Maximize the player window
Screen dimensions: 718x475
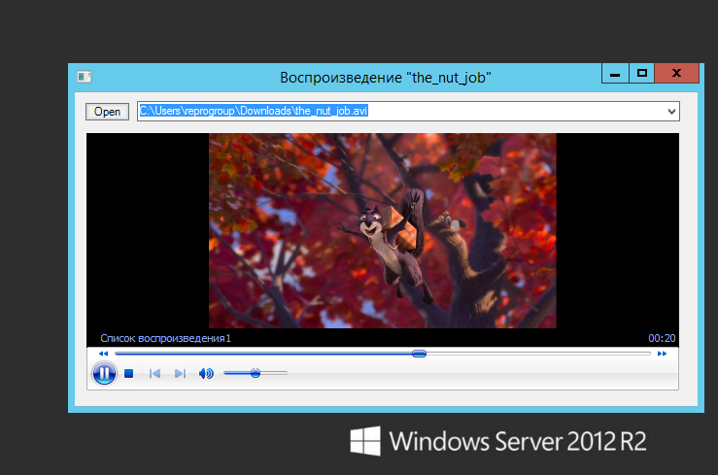[x=642, y=73]
